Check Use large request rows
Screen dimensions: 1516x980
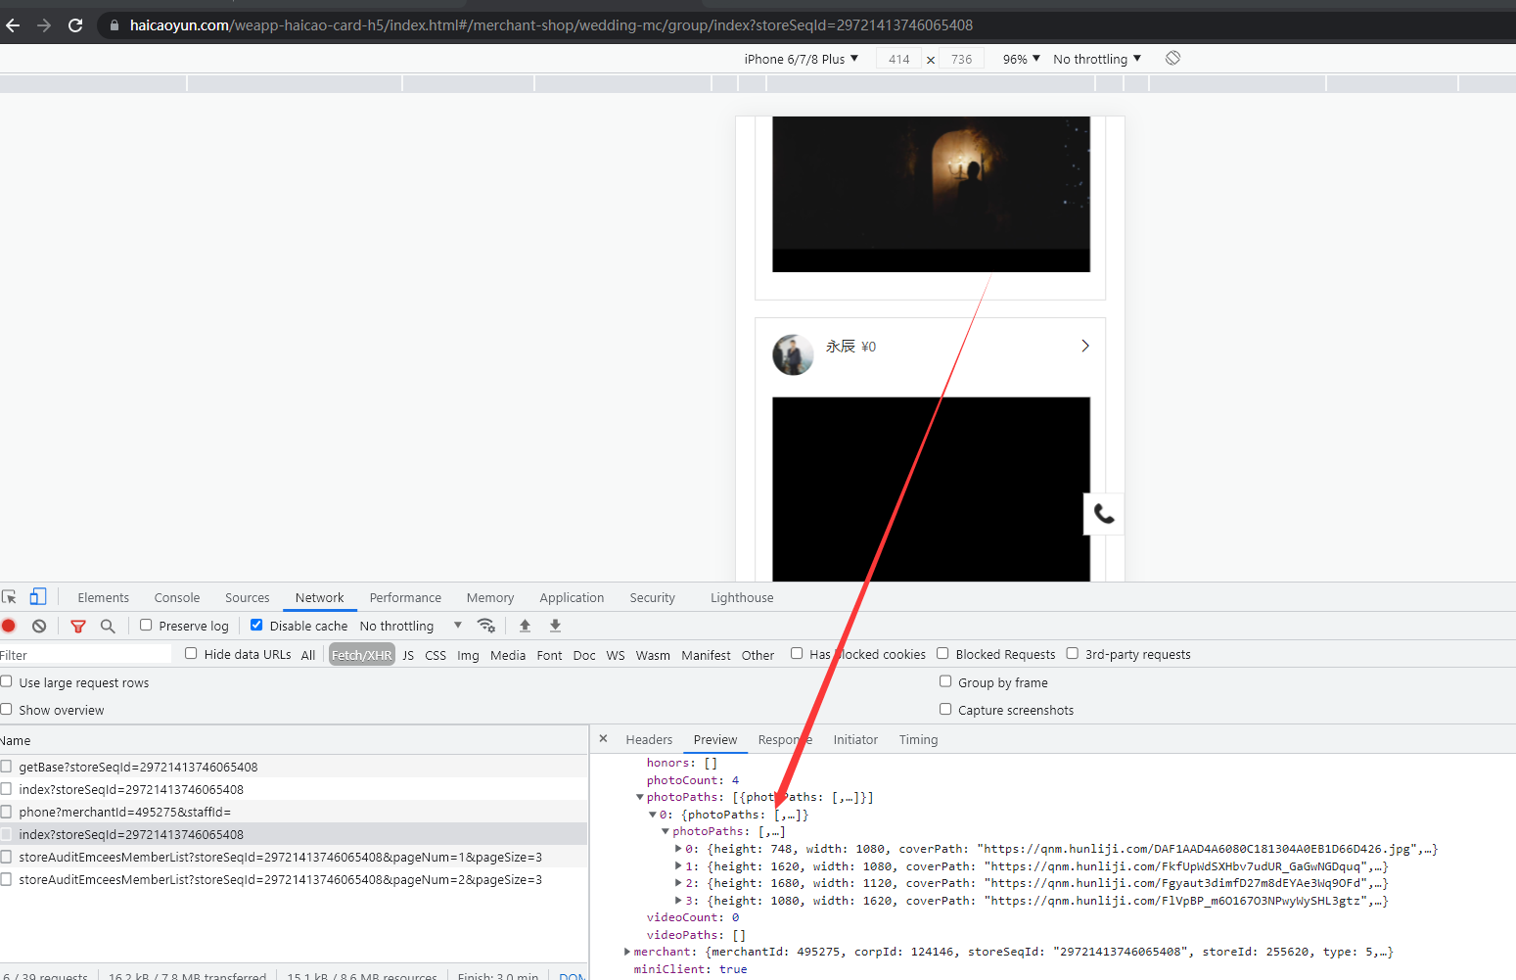click(x=6, y=681)
